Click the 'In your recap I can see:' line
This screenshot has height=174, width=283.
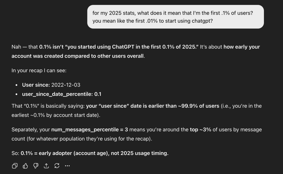point(39,70)
